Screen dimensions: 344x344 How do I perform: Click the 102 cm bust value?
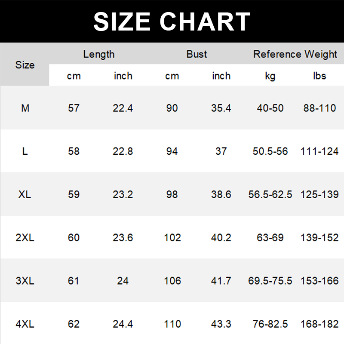click(172, 238)
